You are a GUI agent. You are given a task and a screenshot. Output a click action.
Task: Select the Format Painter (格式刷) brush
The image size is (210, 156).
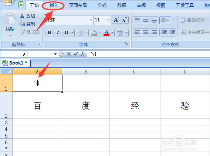point(22,32)
